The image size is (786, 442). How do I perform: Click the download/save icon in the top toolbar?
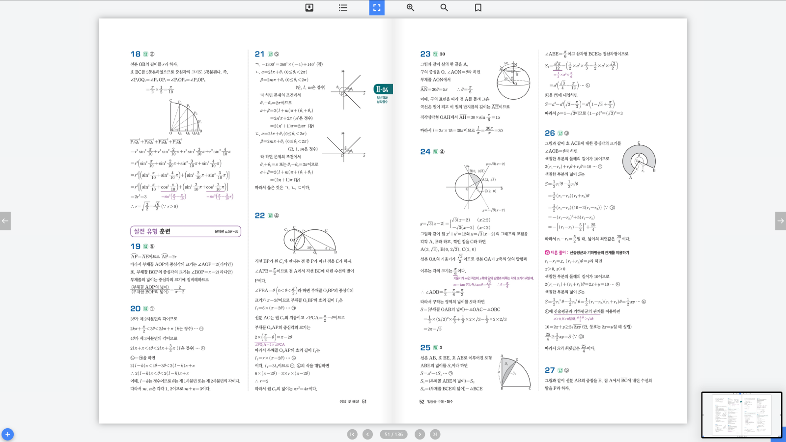309,7
